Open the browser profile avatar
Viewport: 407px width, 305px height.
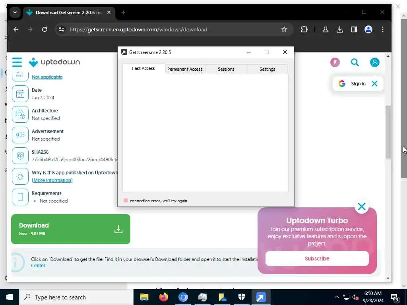368,29
